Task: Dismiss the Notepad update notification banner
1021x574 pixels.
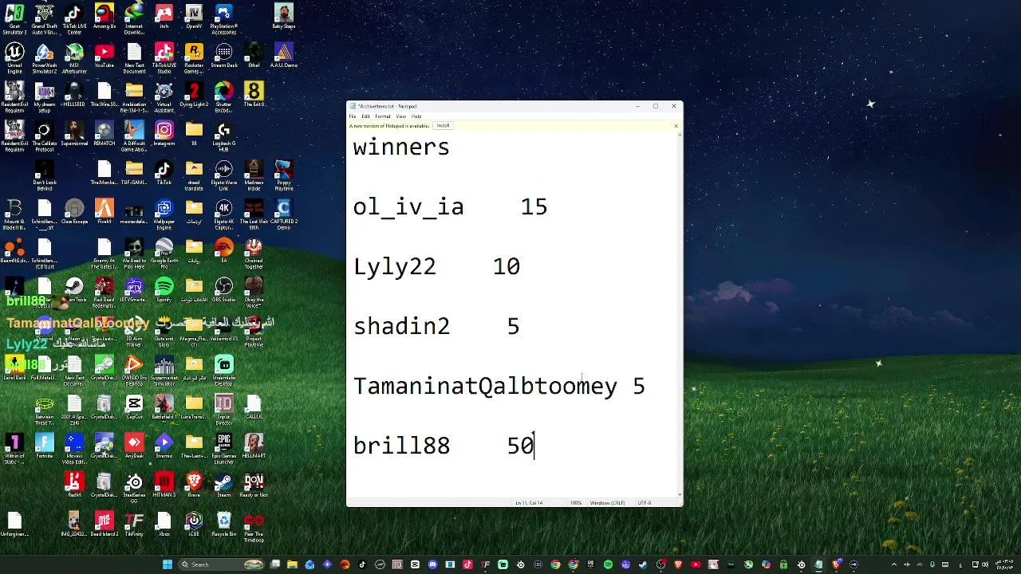Action: click(x=676, y=126)
